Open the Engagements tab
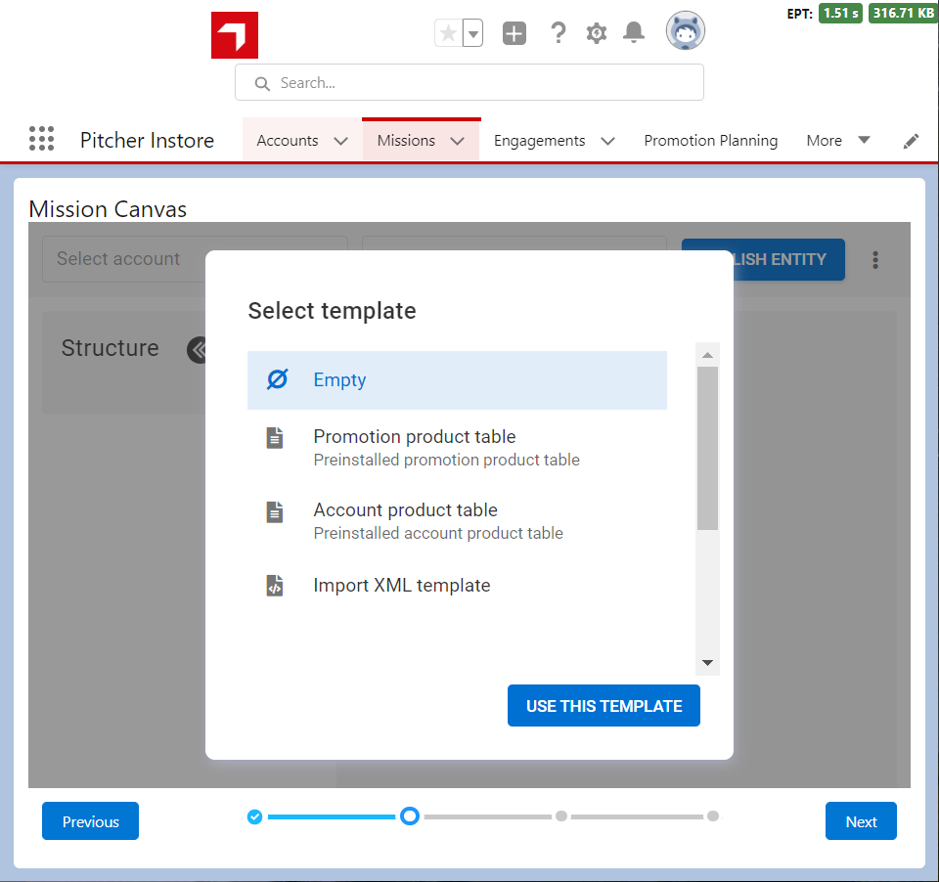Image resolution: width=939 pixels, height=882 pixels. point(539,141)
